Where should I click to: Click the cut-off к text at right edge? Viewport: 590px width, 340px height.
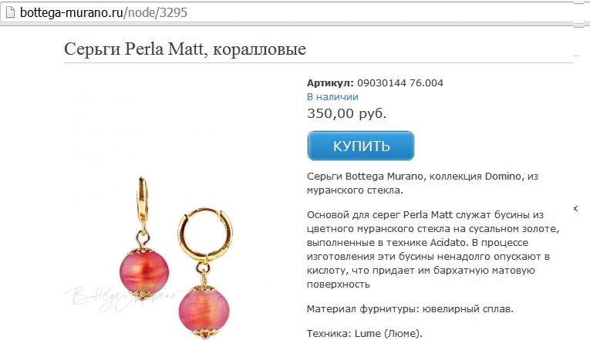click(x=575, y=208)
